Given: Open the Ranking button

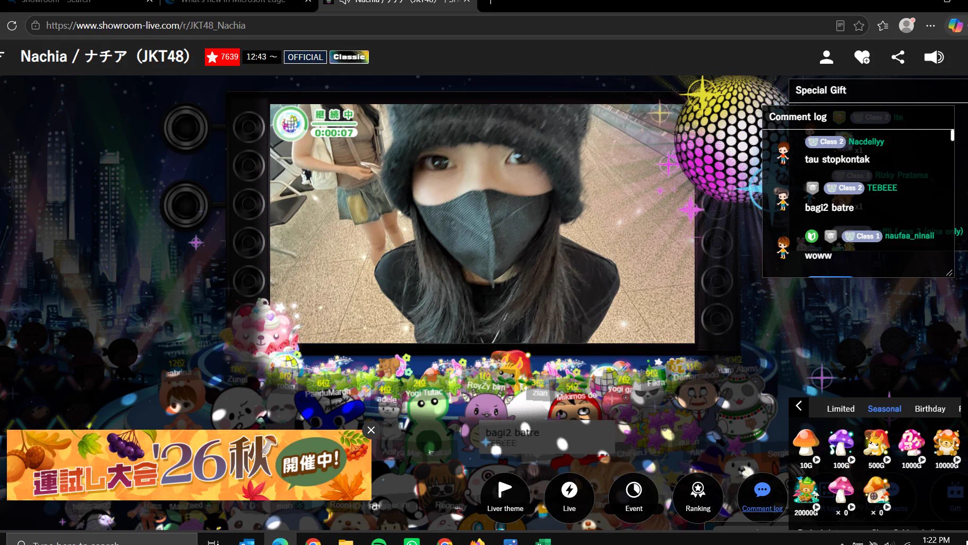Looking at the screenshot, I should (x=698, y=498).
